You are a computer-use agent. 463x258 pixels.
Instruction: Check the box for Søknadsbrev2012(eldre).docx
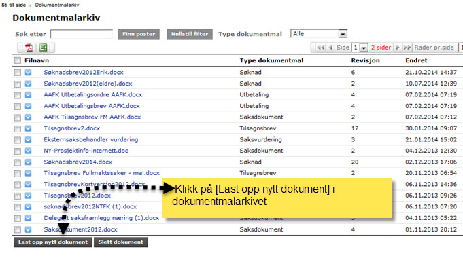(x=18, y=84)
